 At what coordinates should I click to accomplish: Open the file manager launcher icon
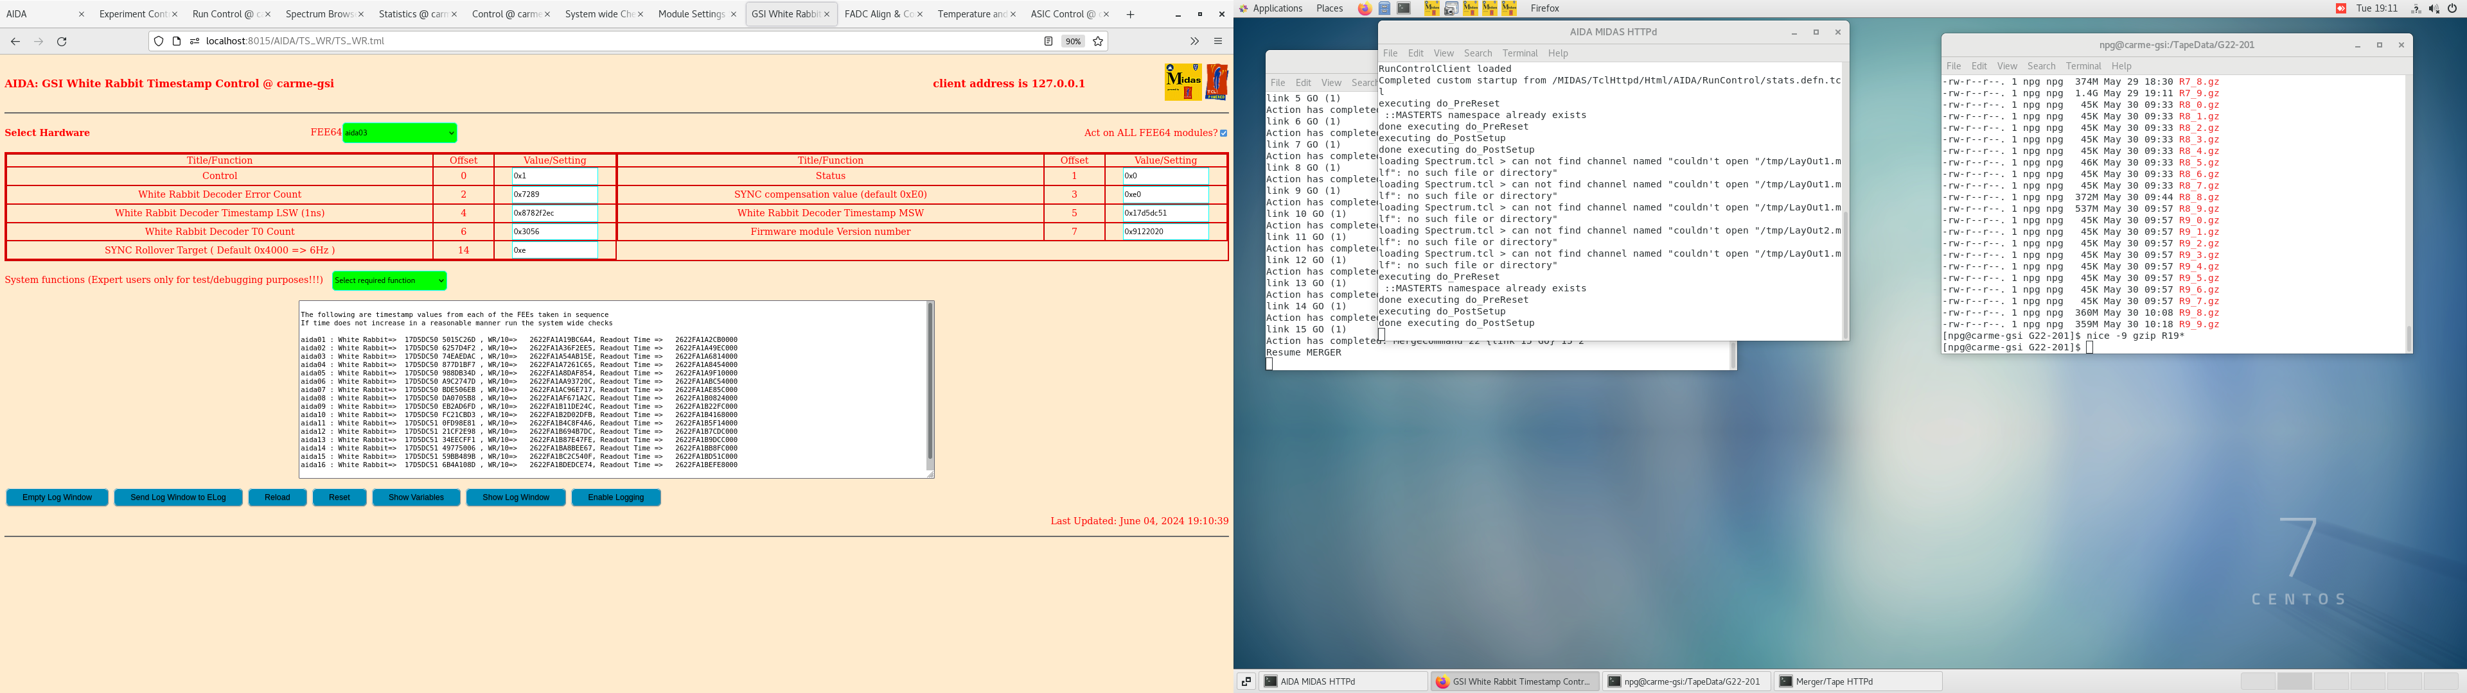pos(1385,8)
